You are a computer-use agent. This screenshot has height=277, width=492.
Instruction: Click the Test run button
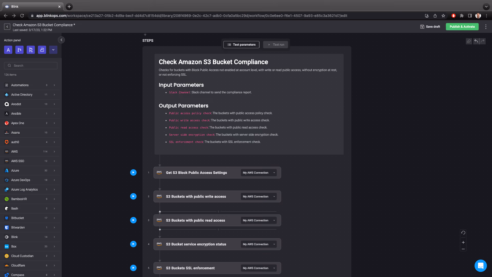point(276,45)
